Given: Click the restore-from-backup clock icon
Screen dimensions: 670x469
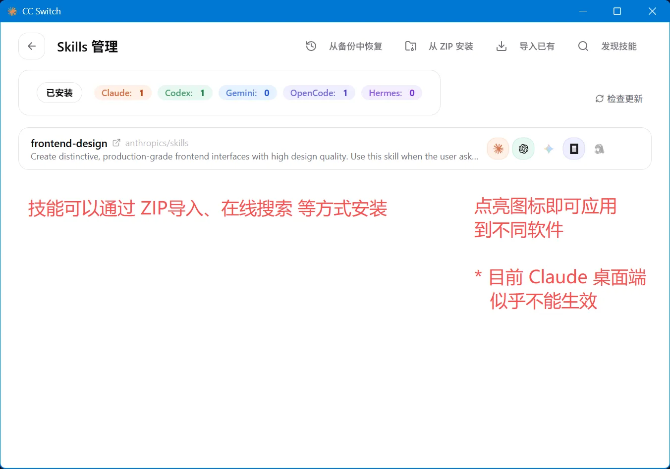Looking at the screenshot, I should pyautogui.click(x=311, y=46).
